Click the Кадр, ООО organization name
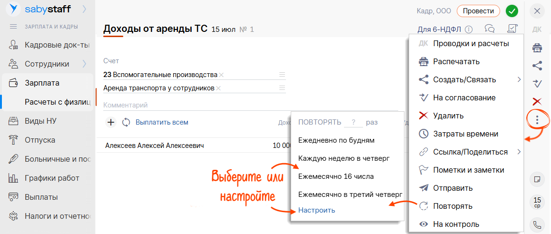The image size is (551, 234). pos(433,11)
